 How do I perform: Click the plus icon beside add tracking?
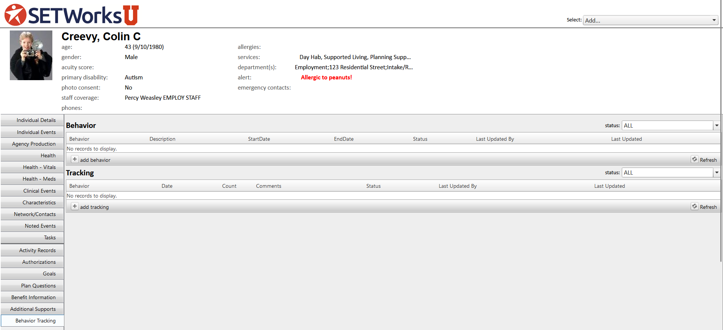click(x=75, y=206)
